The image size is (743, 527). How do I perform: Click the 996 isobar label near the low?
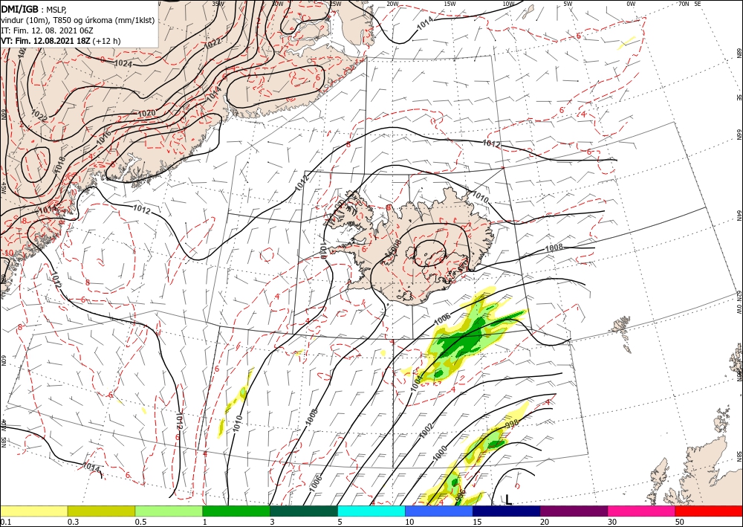click(x=460, y=496)
